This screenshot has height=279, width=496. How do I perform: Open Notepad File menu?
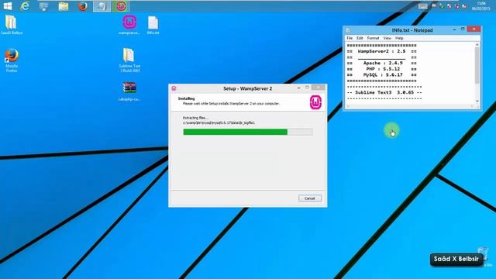350,38
